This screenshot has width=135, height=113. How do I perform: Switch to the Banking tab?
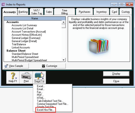coord(23,12)
